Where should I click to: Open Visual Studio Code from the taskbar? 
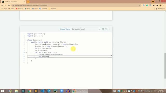pos(43,91)
